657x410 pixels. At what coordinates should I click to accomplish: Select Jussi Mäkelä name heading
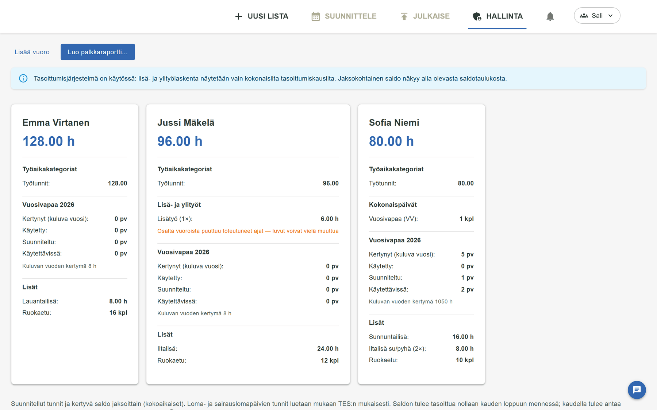coord(186,123)
